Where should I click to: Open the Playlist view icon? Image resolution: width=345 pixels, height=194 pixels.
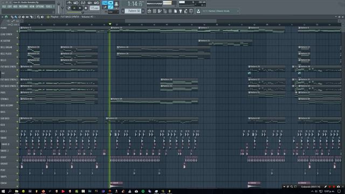[149, 11]
